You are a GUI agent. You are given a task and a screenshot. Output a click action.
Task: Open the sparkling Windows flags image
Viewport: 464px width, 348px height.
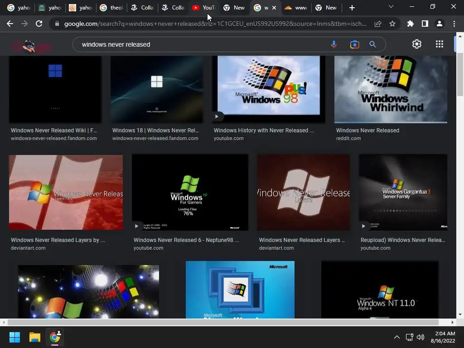[88, 292]
